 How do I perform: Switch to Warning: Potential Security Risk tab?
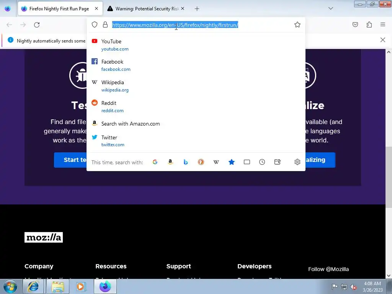(x=146, y=9)
